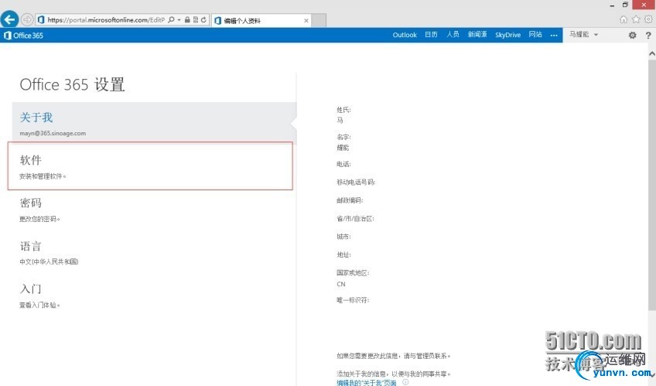Click the Office 365 logo

[23, 36]
